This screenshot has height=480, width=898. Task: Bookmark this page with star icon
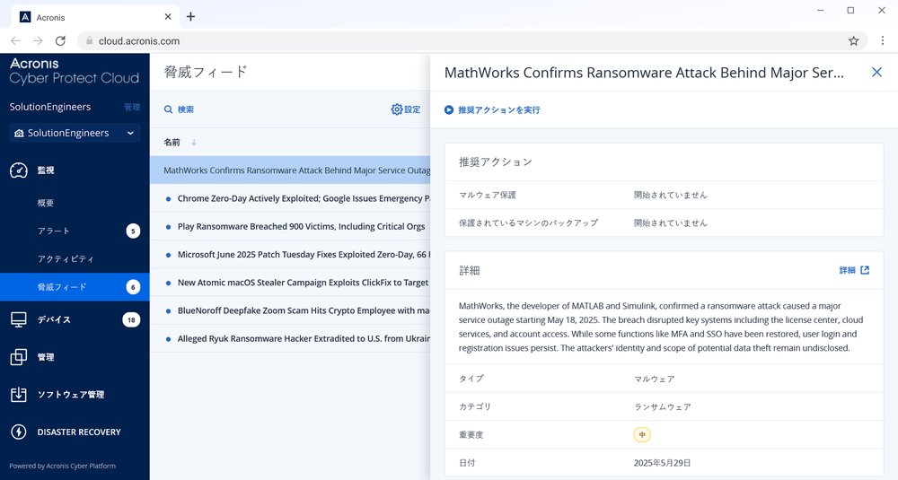pyautogui.click(x=853, y=40)
